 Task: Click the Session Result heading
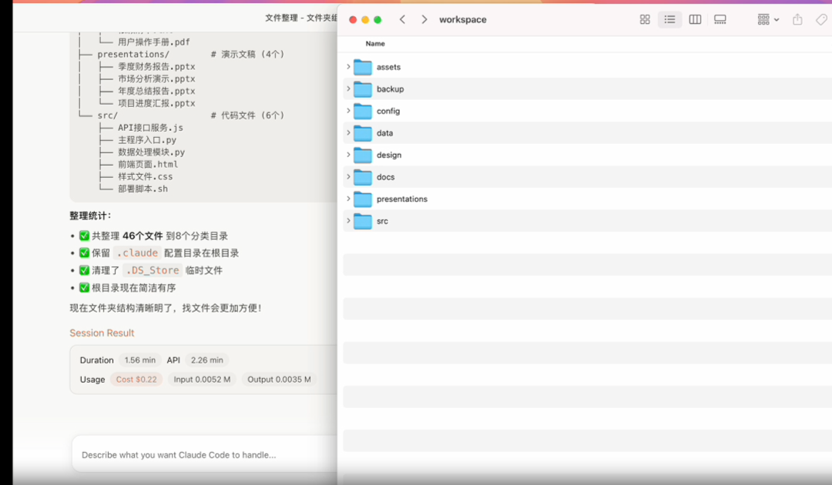tap(102, 333)
